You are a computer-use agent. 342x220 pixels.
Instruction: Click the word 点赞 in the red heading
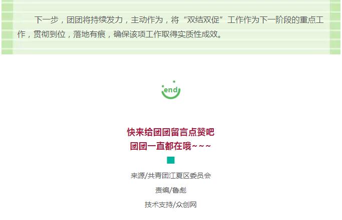point(197,132)
